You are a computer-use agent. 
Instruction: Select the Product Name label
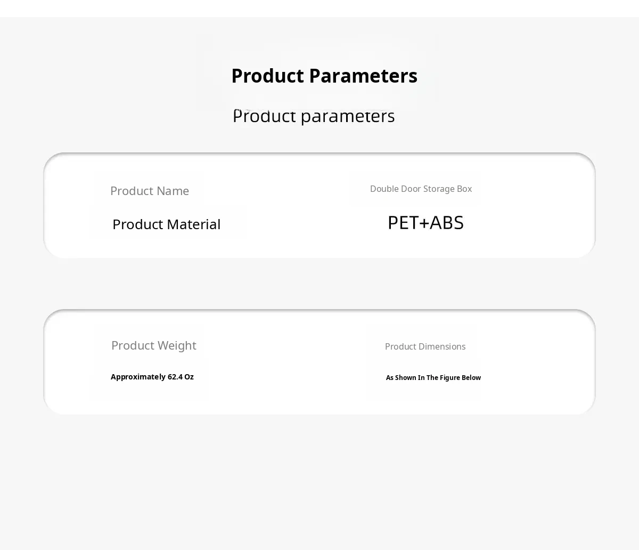(x=149, y=191)
